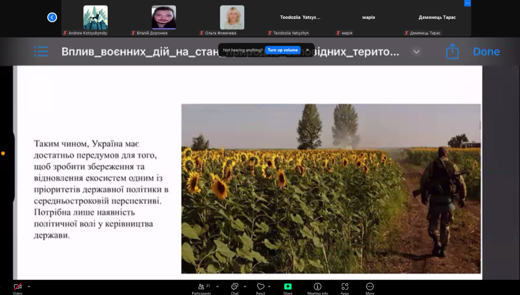The width and height of the screenshot is (520, 295).
Task: Turn on video with the camera icon
Action: tap(17, 287)
